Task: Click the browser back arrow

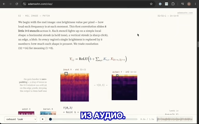Action: click(x=4, y=4)
